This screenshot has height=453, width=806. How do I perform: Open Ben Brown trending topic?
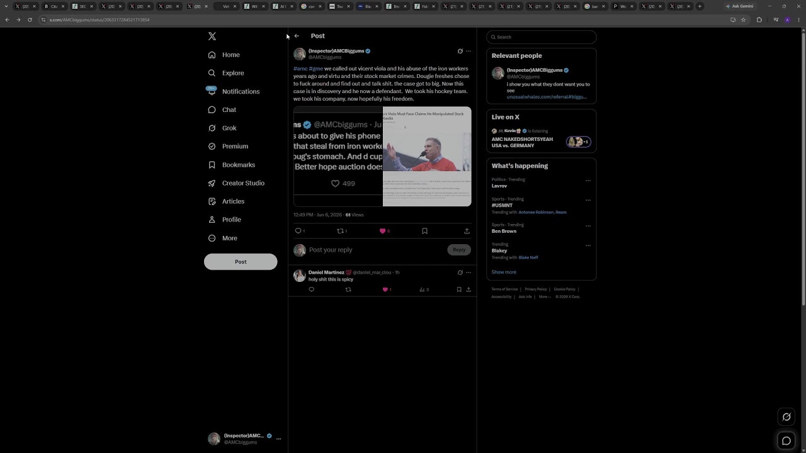tap(504, 231)
